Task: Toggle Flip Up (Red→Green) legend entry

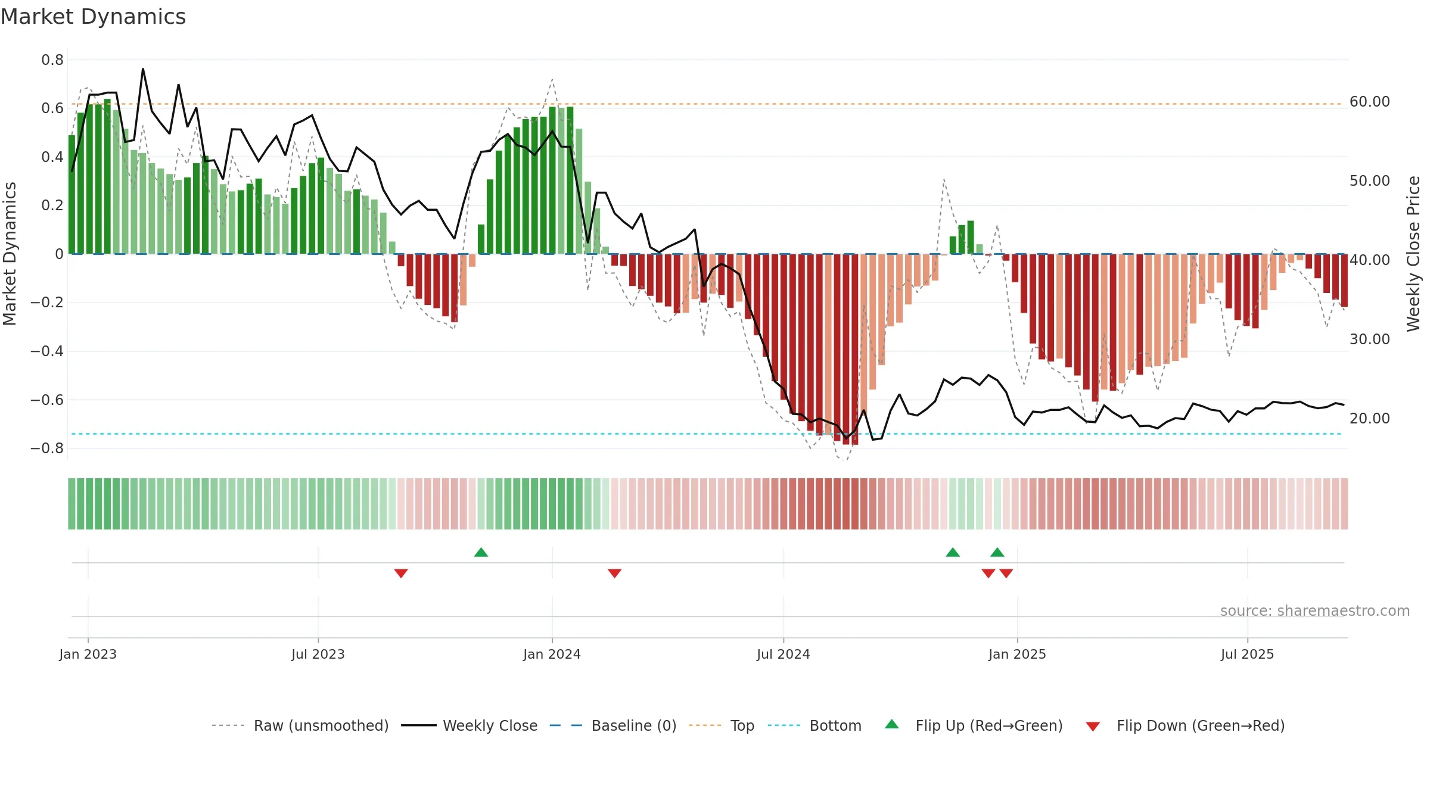Action: pos(974,725)
